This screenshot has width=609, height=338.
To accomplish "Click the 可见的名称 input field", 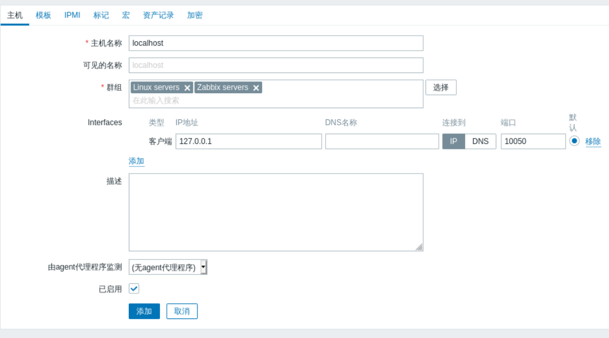I will [275, 65].
